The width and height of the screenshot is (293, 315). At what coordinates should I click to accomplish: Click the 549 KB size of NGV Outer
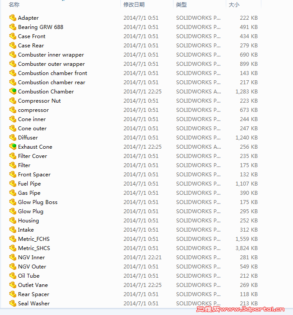(x=249, y=267)
